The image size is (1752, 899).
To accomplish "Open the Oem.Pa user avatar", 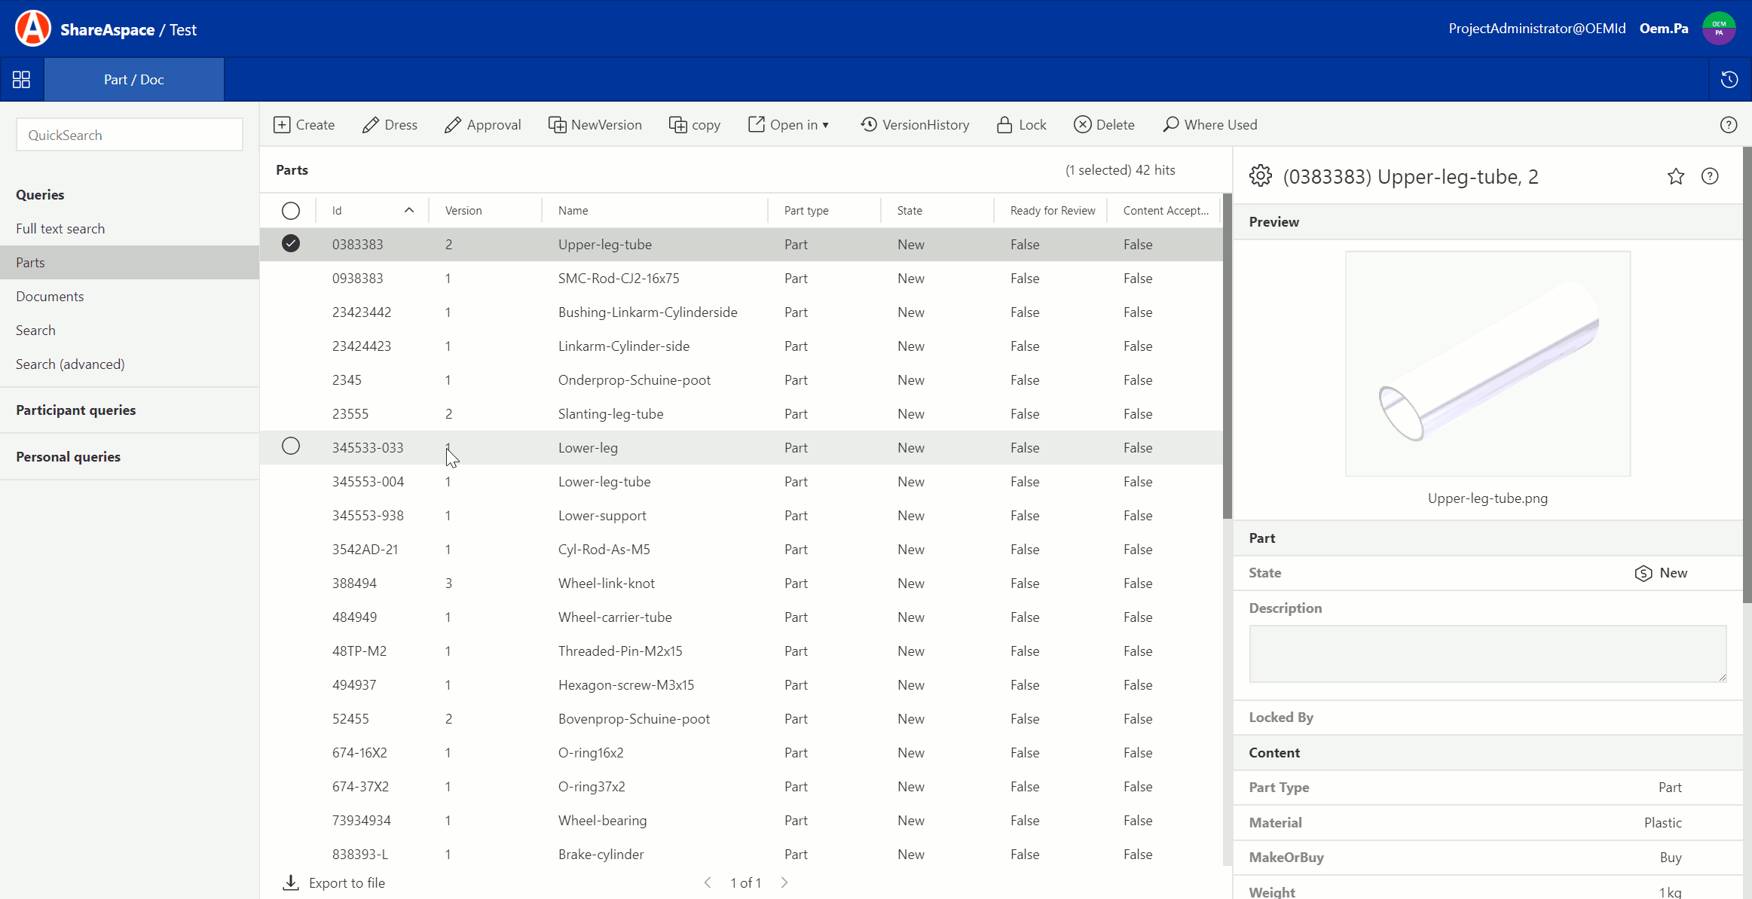I will click(x=1719, y=29).
